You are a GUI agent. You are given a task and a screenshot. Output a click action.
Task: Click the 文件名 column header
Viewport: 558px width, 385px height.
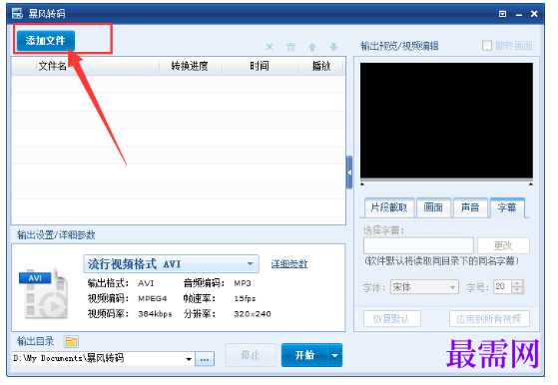pyautogui.click(x=52, y=66)
